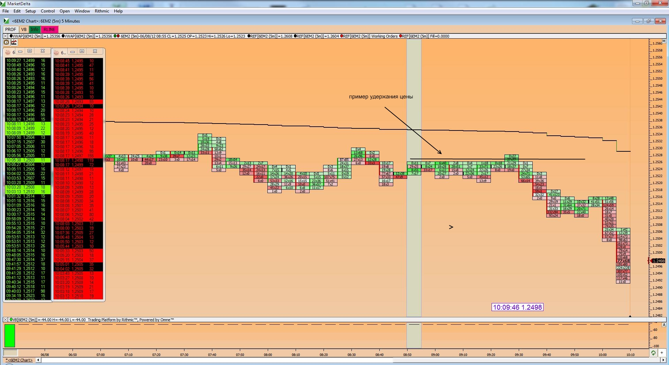
Task: Close the VB indicator info bar
Action: [x=5, y=320]
